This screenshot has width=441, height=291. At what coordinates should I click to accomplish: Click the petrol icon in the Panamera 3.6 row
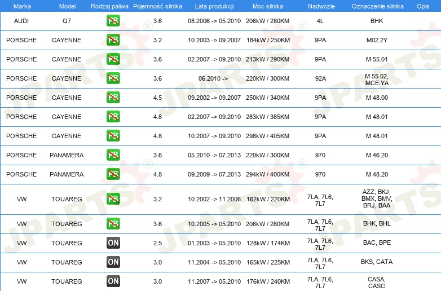point(113,155)
